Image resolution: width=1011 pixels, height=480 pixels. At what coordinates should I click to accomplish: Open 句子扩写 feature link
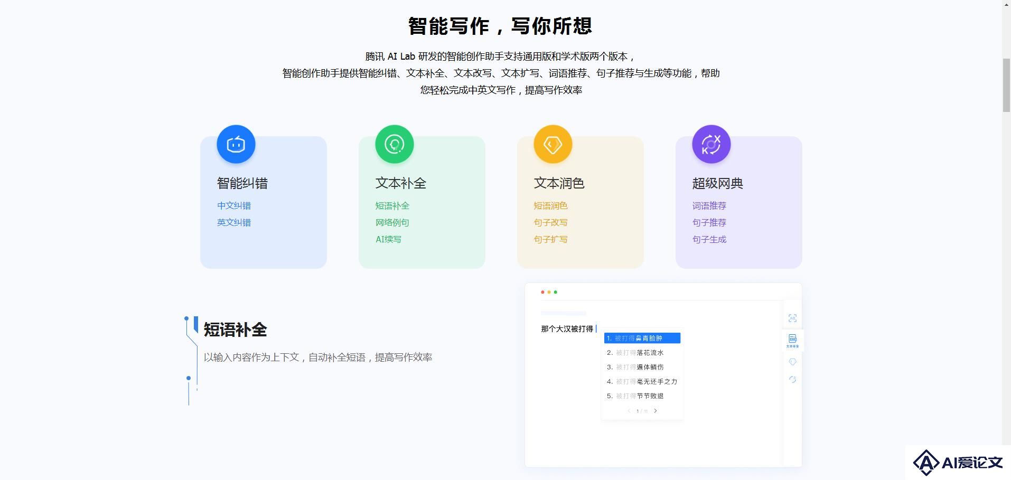click(x=551, y=239)
